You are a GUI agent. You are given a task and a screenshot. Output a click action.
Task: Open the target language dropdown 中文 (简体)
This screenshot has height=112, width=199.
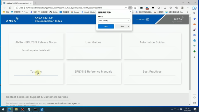click(114, 20)
